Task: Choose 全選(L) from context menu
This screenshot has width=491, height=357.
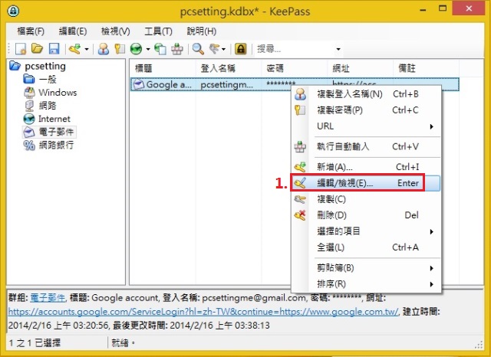Action: 366,247
